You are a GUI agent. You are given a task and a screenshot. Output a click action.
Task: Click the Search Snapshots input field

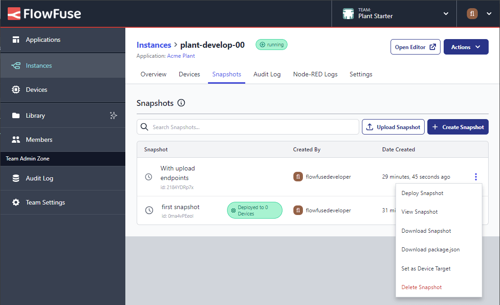tap(248, 127)
